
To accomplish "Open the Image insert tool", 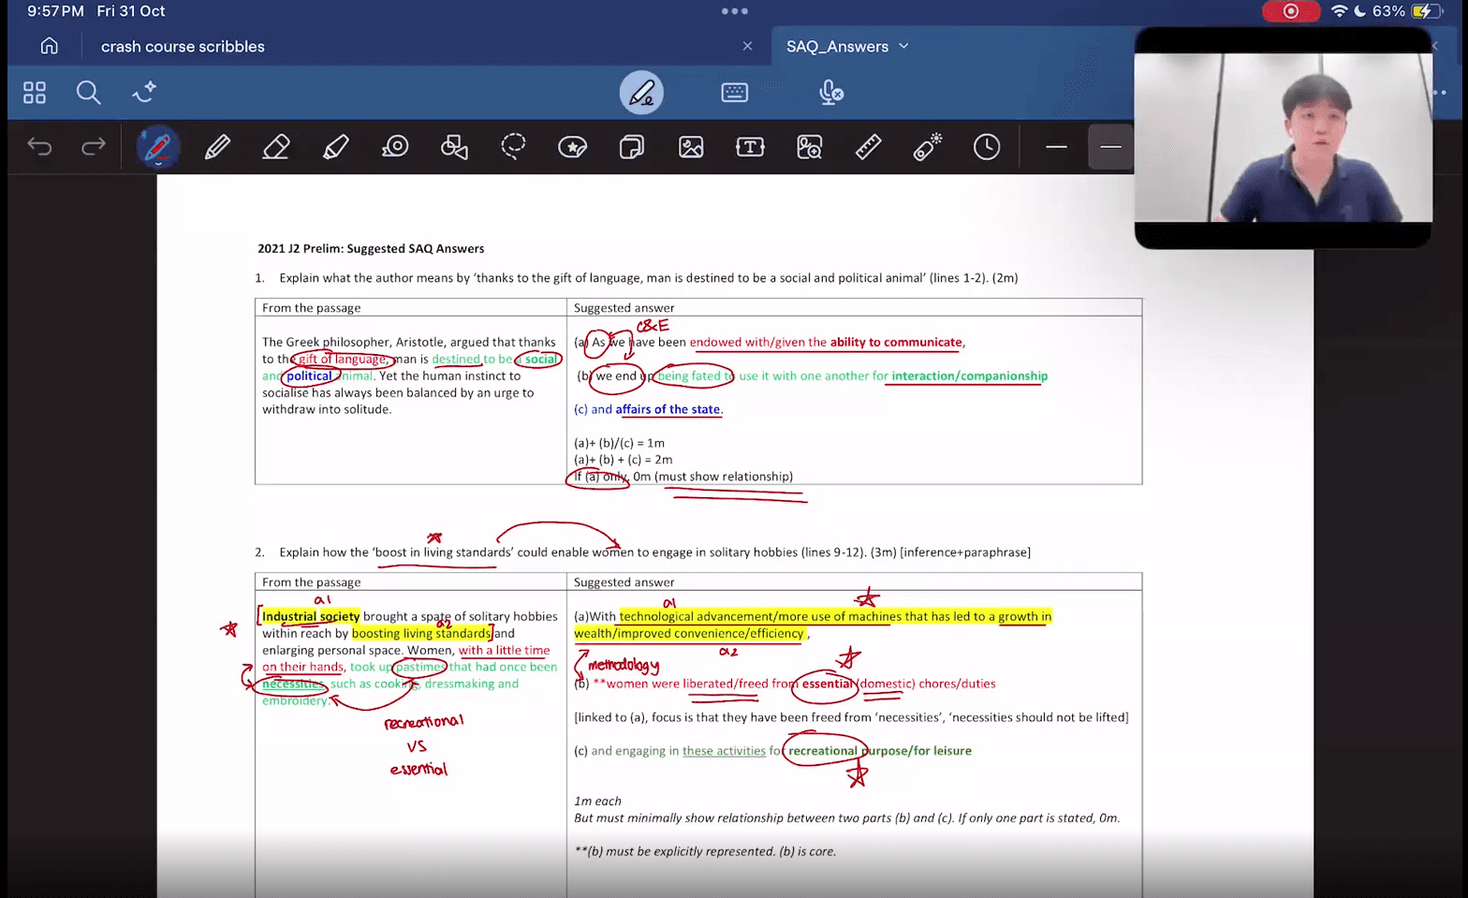I will coord(691,147).
